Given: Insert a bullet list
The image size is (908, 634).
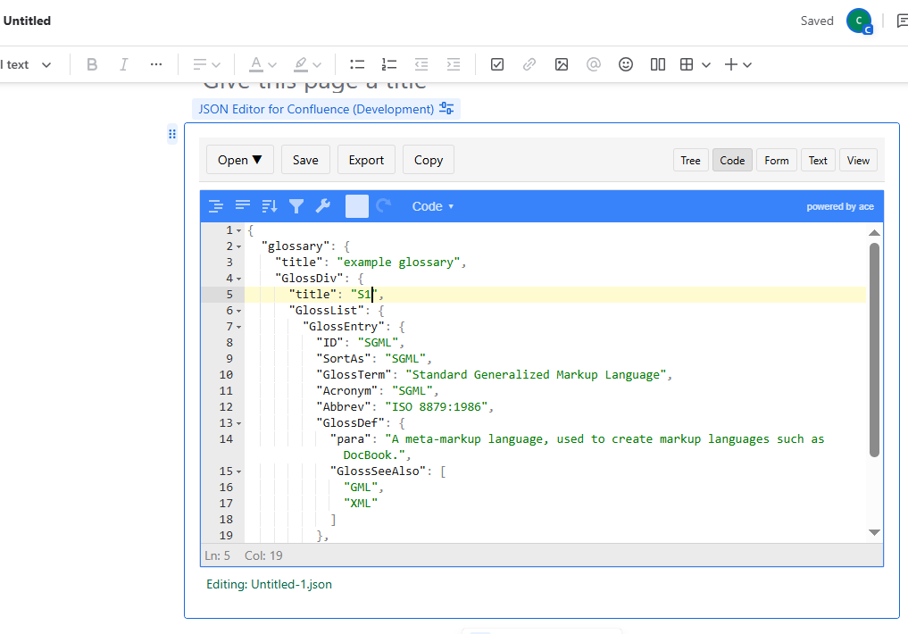Looking at the screenshot, I should [x=357, y=64].
